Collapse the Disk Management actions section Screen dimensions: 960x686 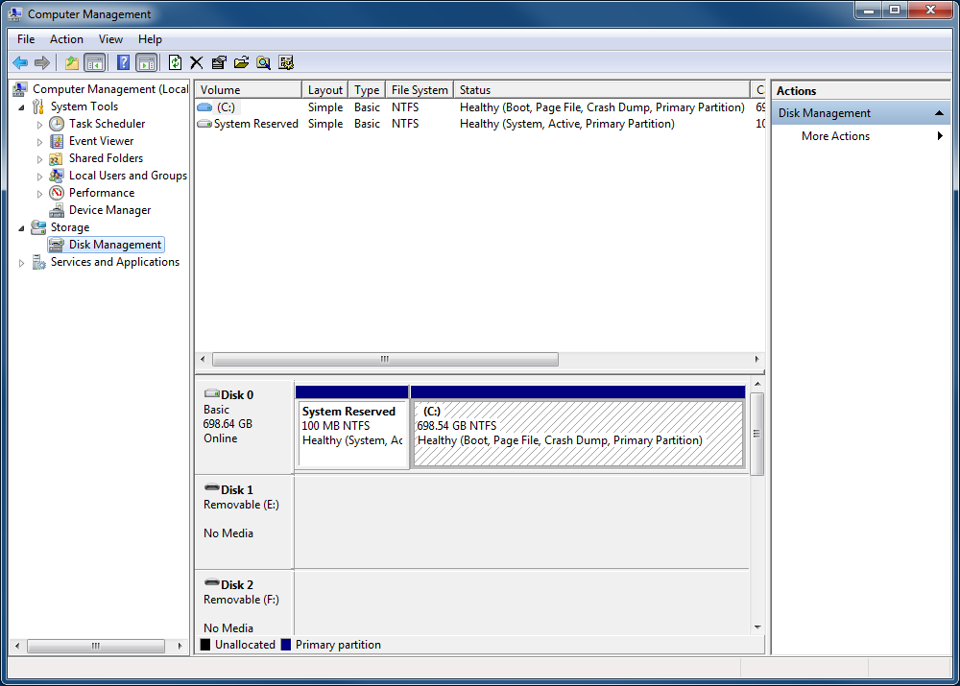click(939, 113)
